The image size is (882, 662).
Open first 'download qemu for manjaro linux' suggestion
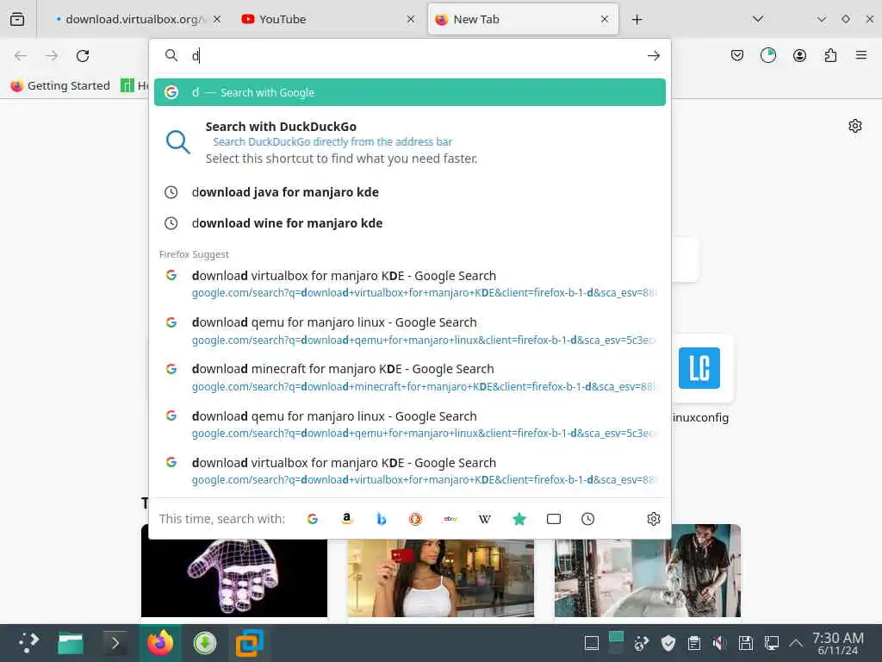(x=409, y=330)
